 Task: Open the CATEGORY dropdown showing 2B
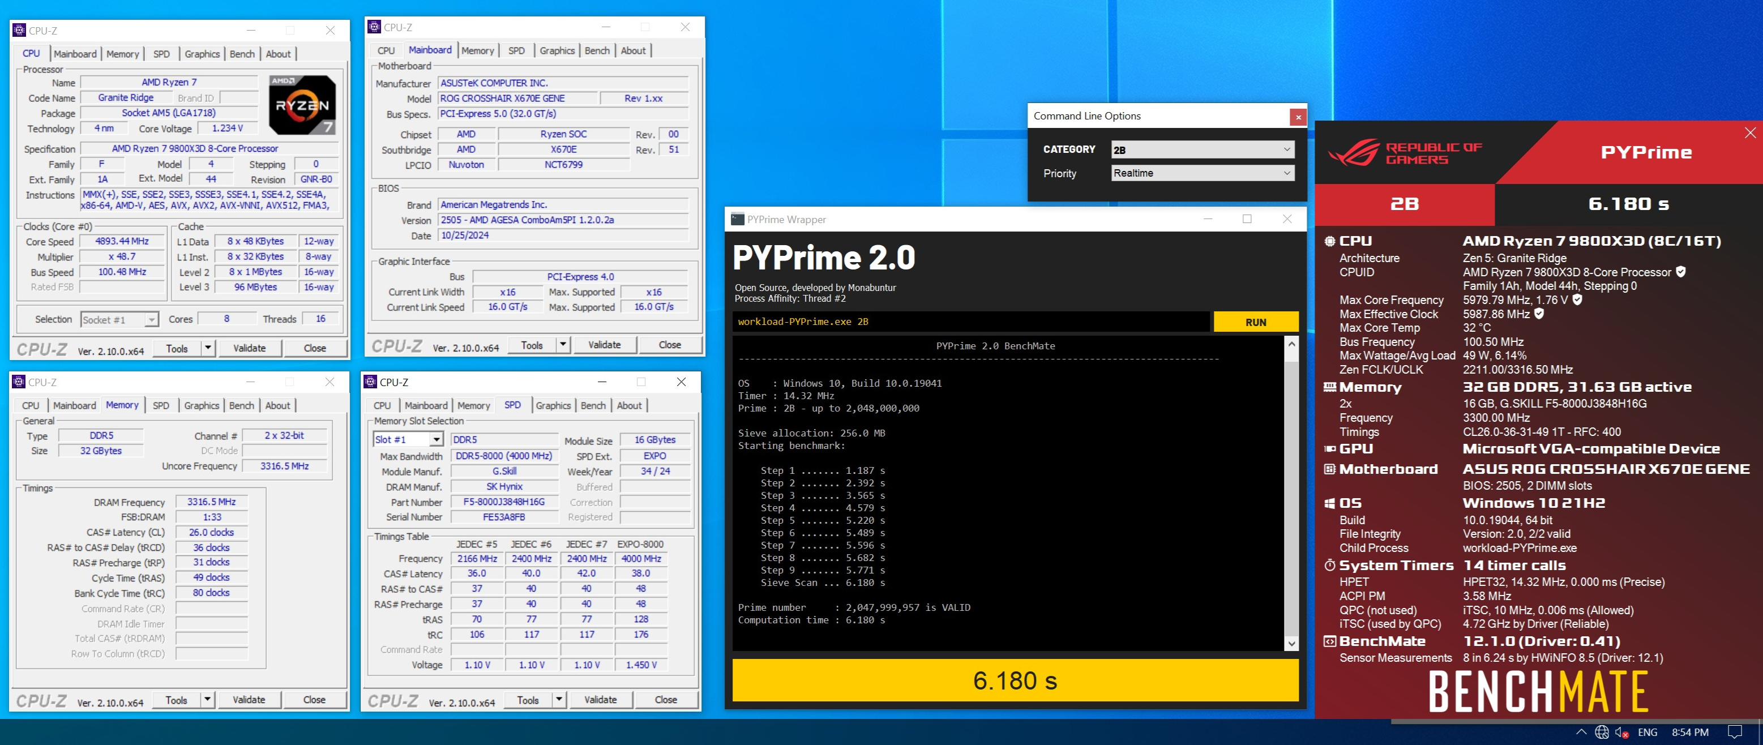(x=1203, y=150)
